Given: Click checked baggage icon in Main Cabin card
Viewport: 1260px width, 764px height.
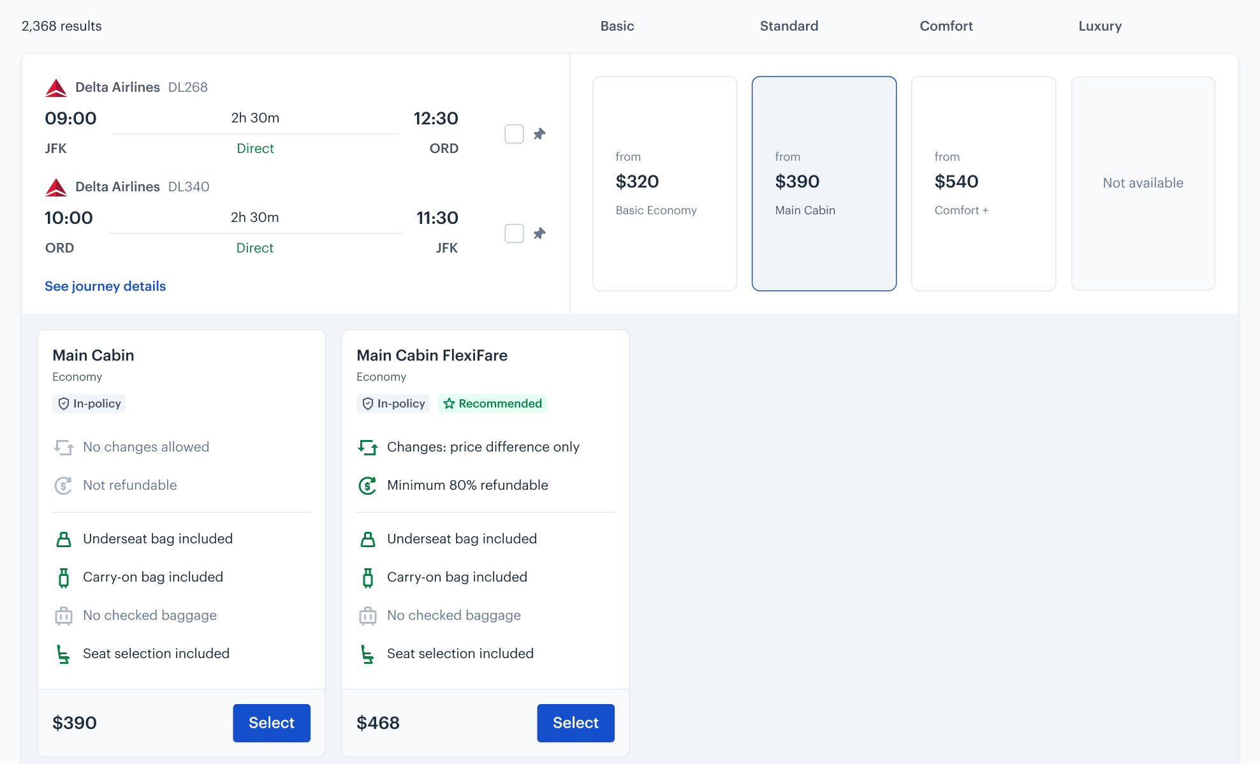Looking at the screenshot, I should 64,615.
